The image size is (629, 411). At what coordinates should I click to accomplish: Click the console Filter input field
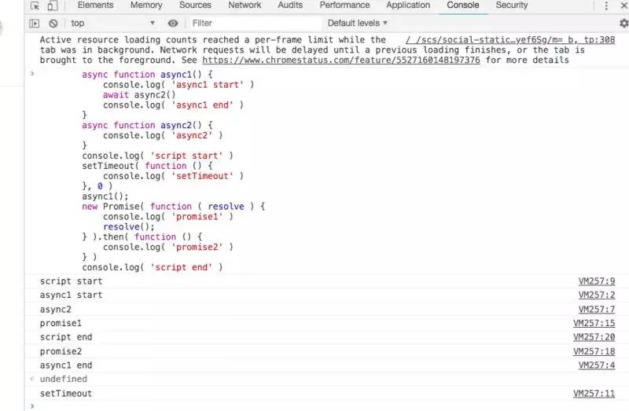pos(252,24)
